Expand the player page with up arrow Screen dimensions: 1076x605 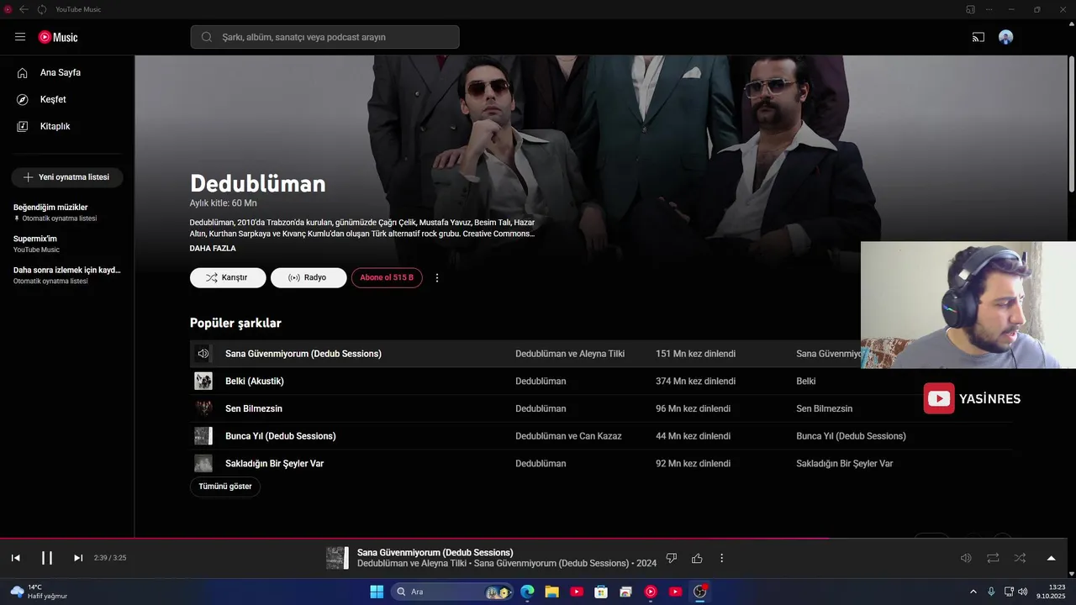coord(1051,558)
